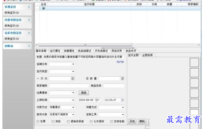Image resolution: width=203 pixels, height=129 pixels.
Task: Click the 删除 button under main images
Action: [x=142, y=121]
